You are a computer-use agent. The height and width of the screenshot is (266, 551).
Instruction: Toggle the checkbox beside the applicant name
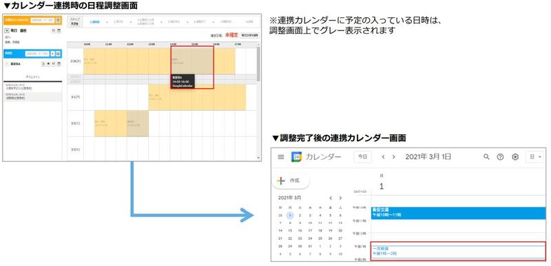point(7,31)
